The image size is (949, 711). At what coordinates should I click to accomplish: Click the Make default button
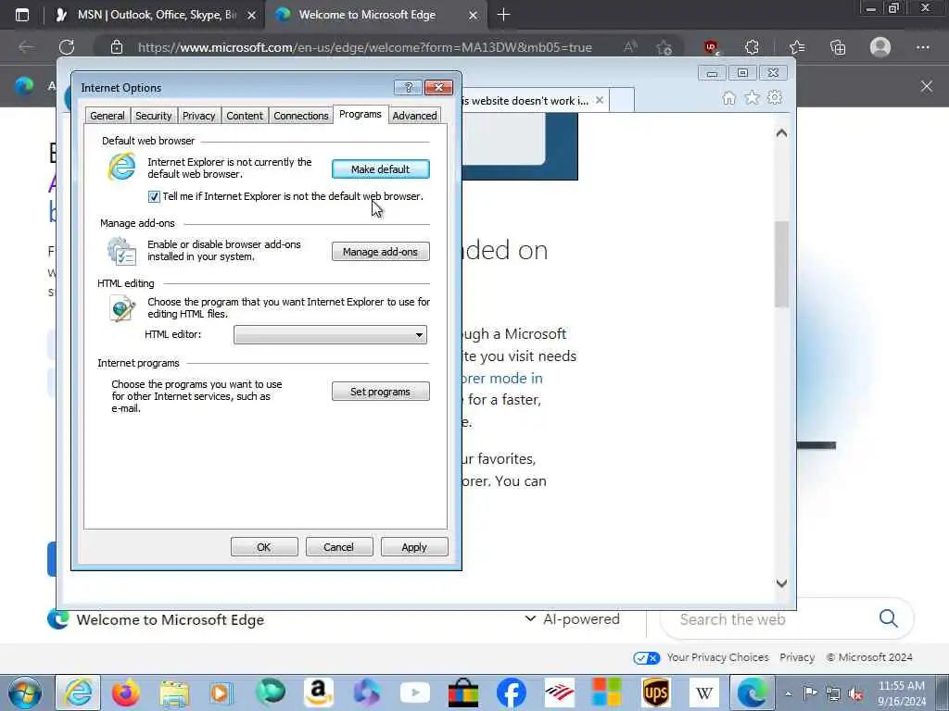pos(381,169)
